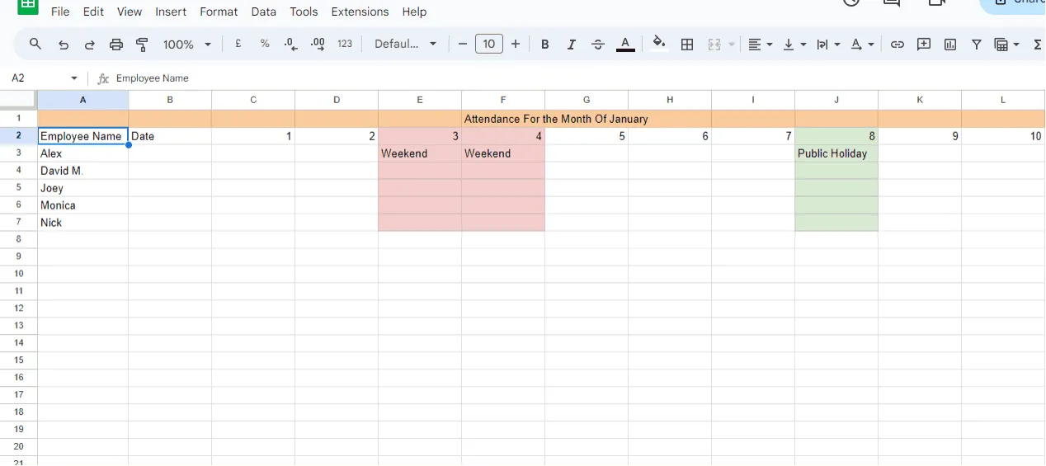Screen dimensions: 1046x466
Task: Click the fx formula icon
Action: point(103,78)
